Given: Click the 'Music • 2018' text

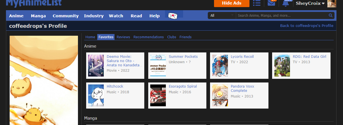Looking at the screenshot, I should click(118, 92).
